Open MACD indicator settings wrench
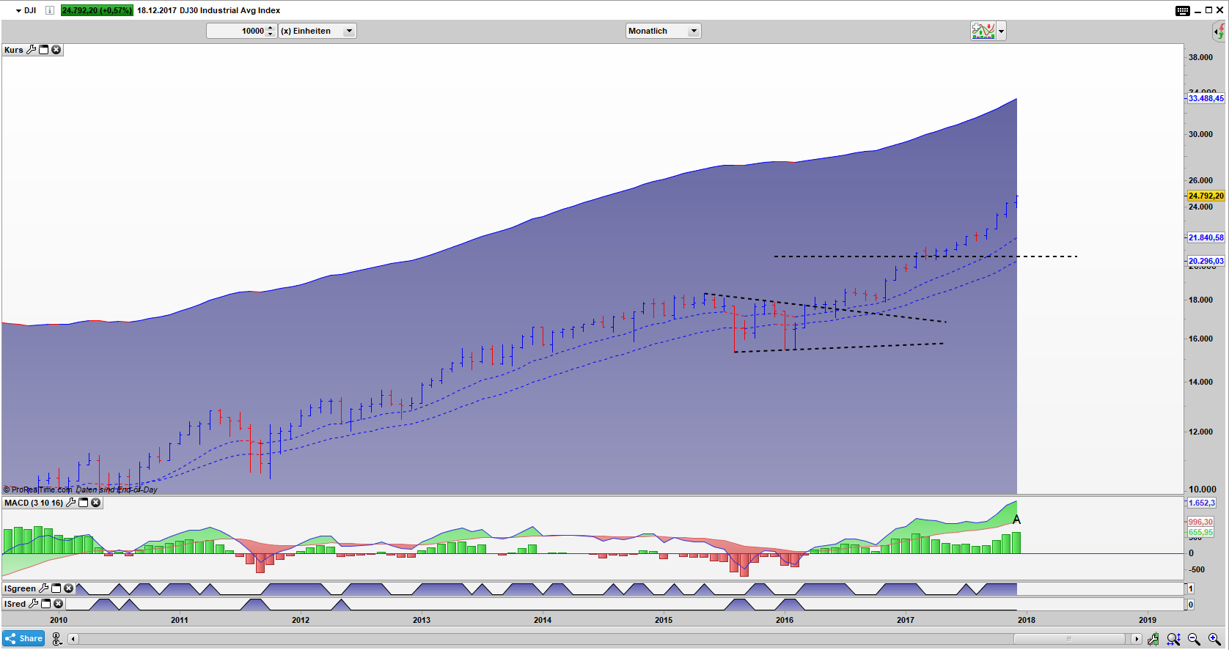This screenshot has height=650, width=1229. coord(71,503)
